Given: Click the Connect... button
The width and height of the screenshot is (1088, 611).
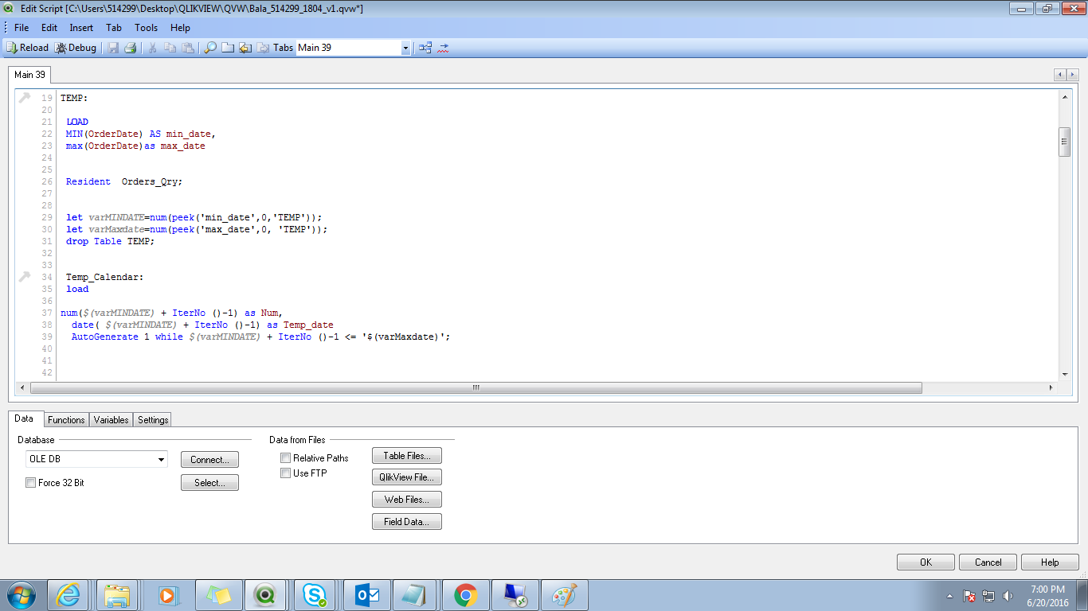Looking at the screenshot, I should pos(209,460).
